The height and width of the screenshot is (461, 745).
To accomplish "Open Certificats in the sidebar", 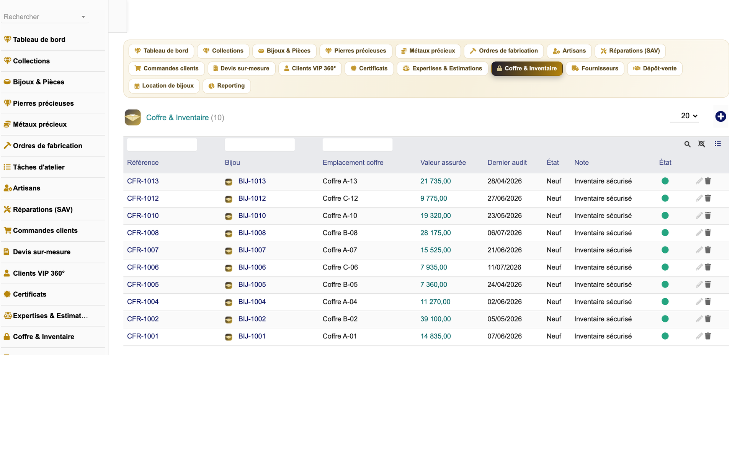I will [29, 294].
